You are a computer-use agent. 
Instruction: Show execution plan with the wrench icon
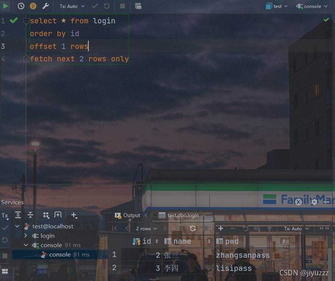45,6
